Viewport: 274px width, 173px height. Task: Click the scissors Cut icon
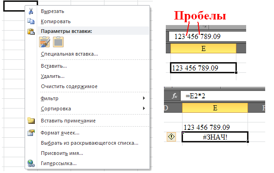[x=31, y=11]
